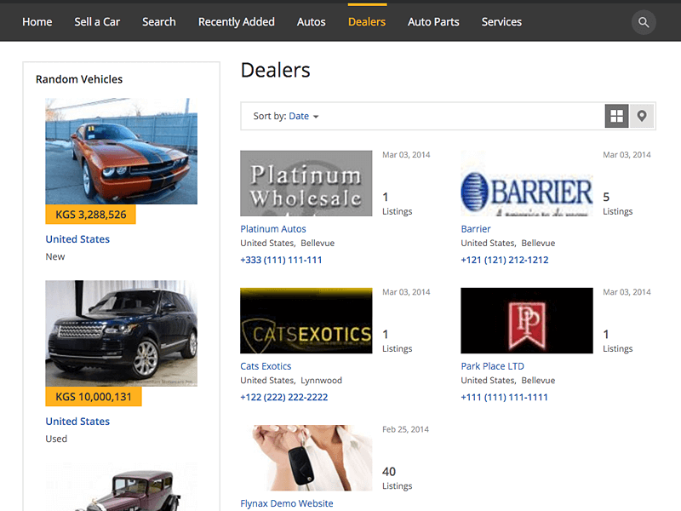Viewport: 681px width, 511px height.
Task: View the dark blue Range Rover photo
Action: click(x=121, y=333)
